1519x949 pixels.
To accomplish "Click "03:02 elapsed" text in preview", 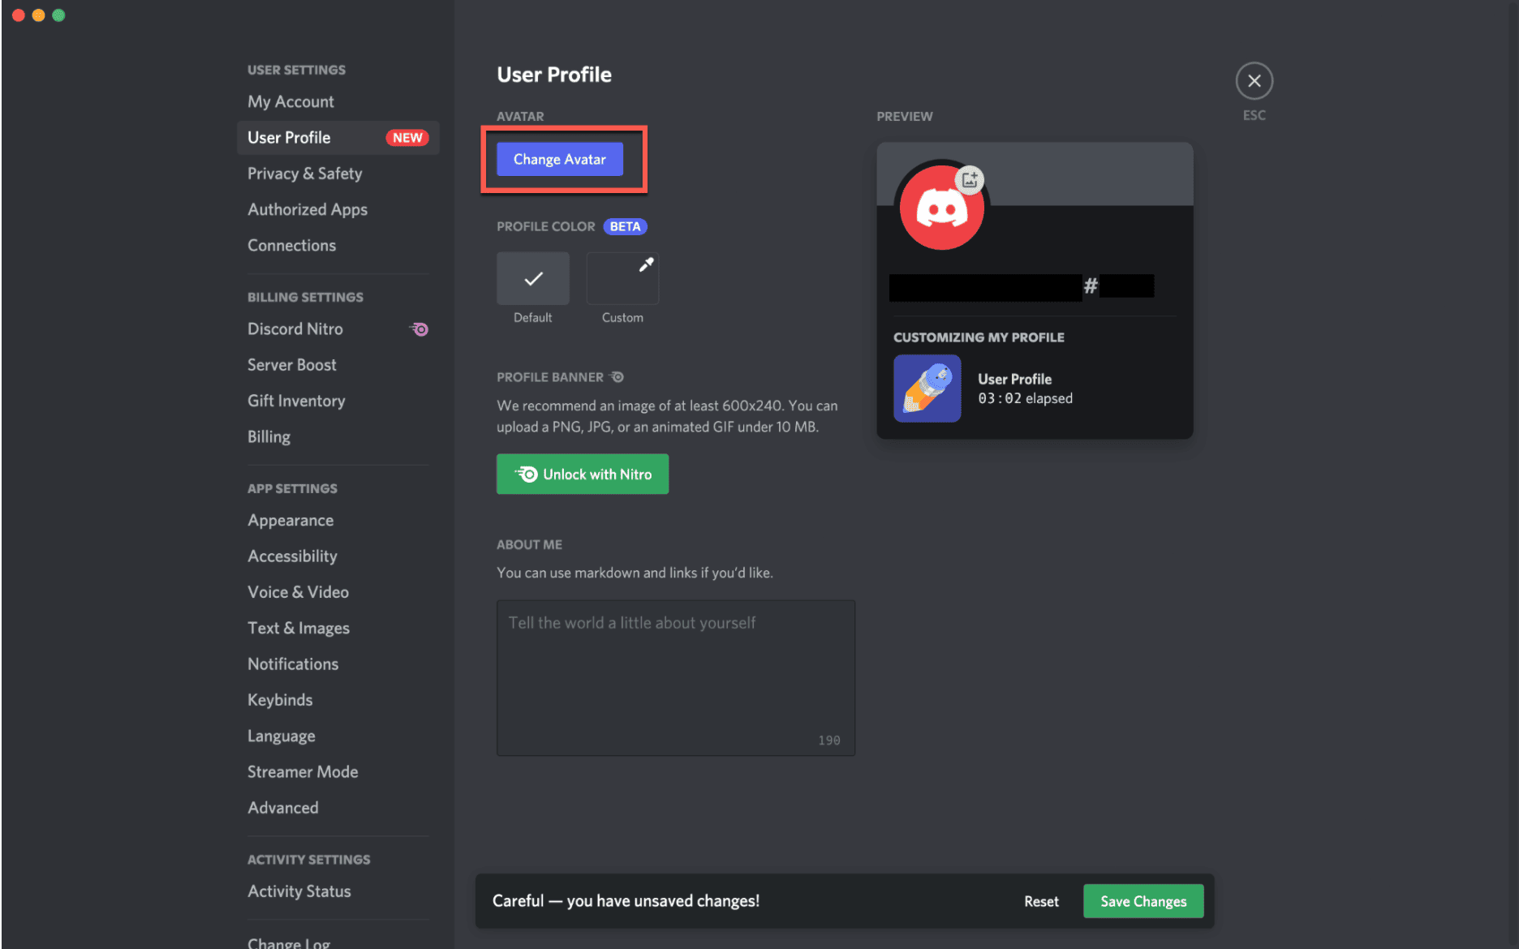I will (x=1025, y=398).
